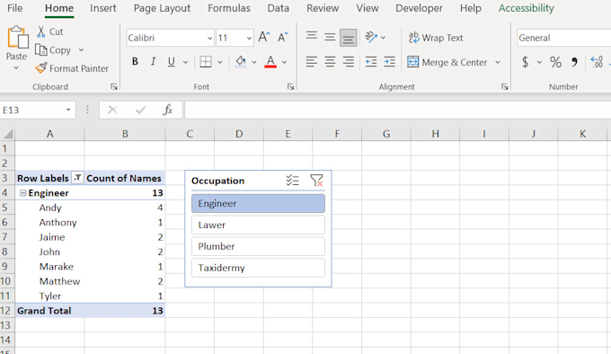Select Engineer in Occupation slicer
Screen dimensions: 611x354
pos(258,203)
